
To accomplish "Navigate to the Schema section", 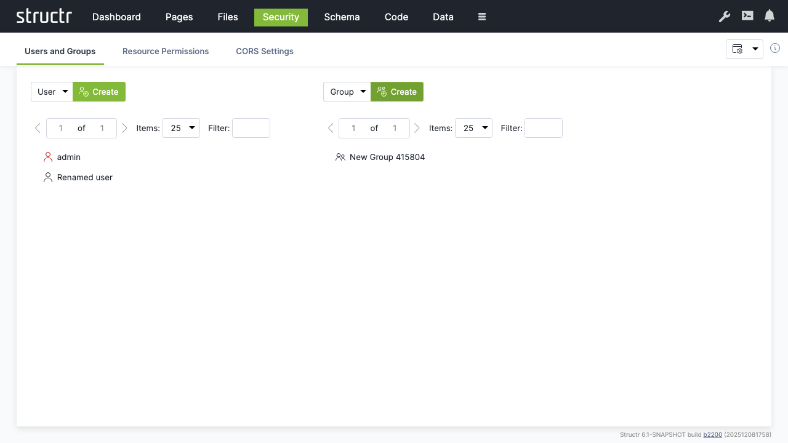I will [x=342, y=17].
